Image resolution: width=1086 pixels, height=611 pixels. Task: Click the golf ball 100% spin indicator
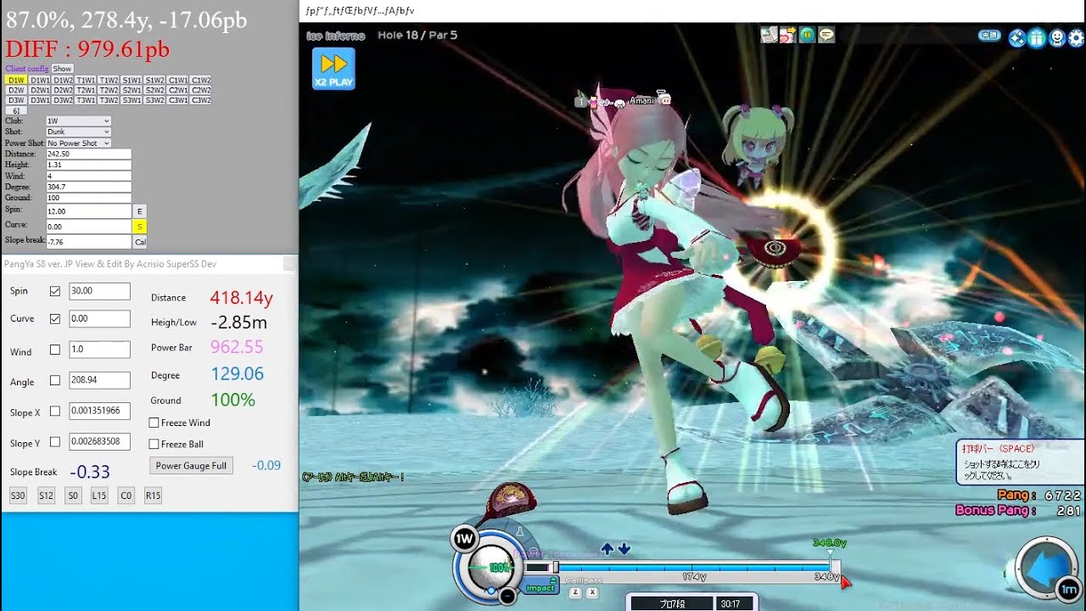[x=490, y=567]
